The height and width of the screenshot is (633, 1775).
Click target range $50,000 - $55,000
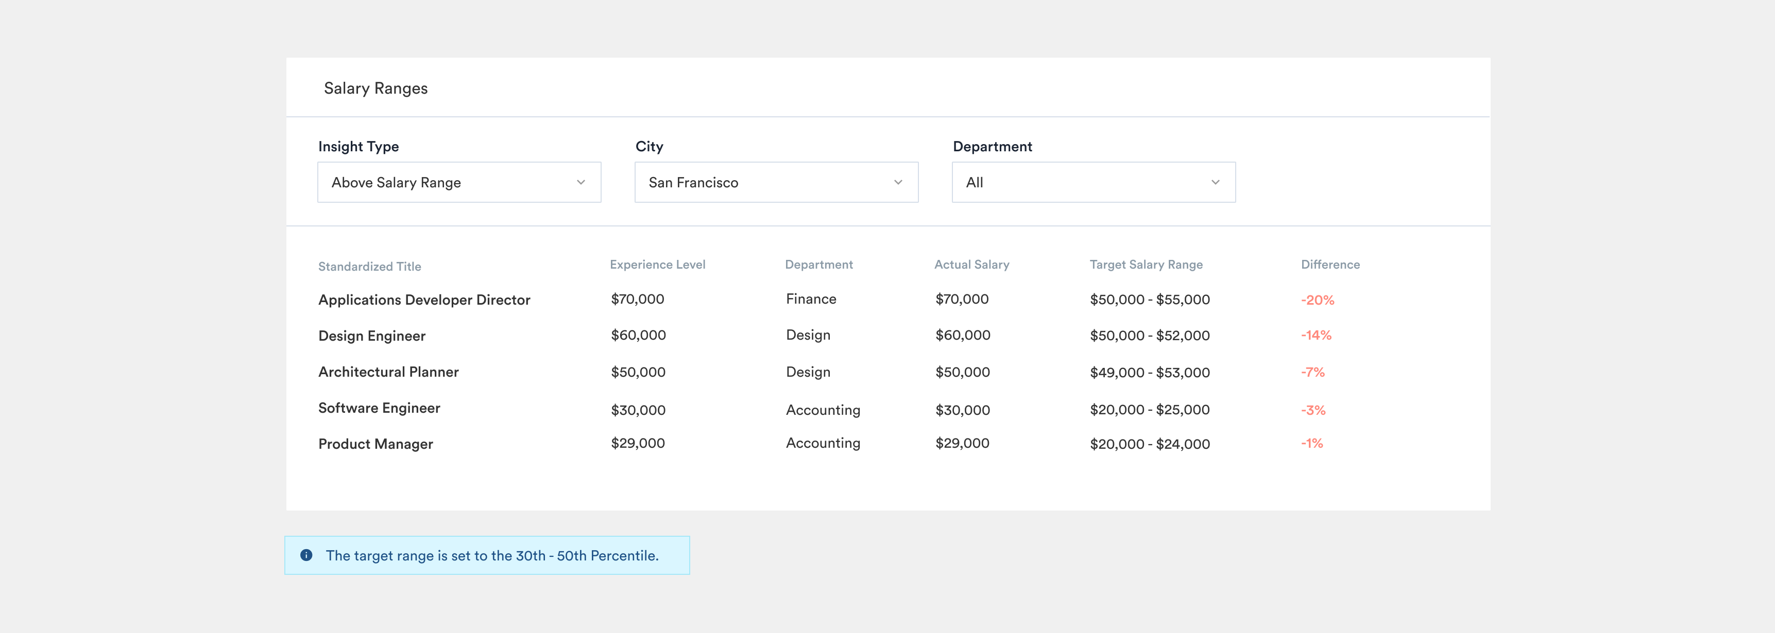(1149, 300)
